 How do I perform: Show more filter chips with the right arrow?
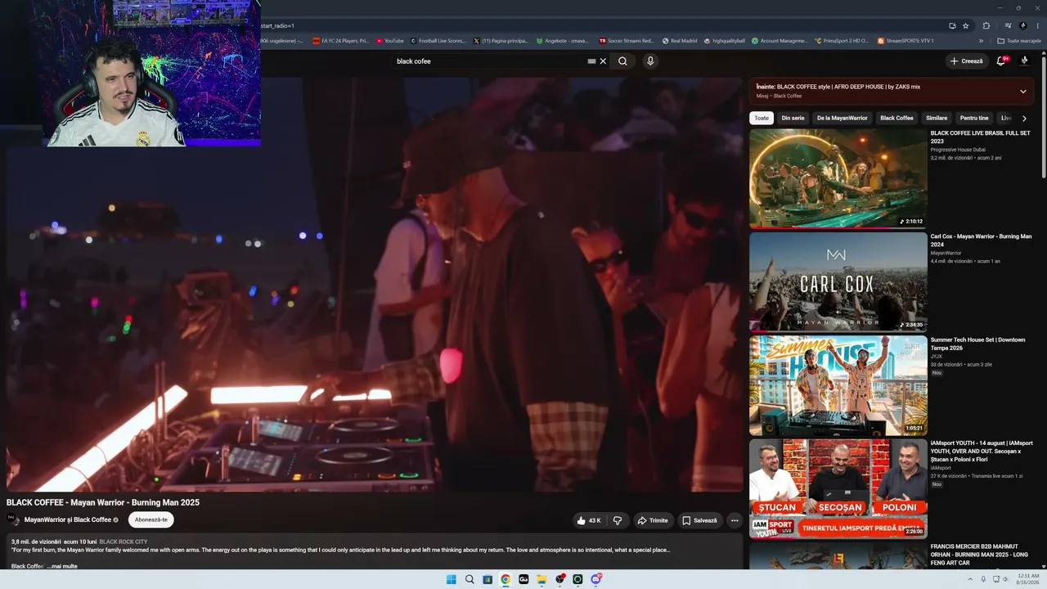pyautogui.click(x=1024, y=119)
